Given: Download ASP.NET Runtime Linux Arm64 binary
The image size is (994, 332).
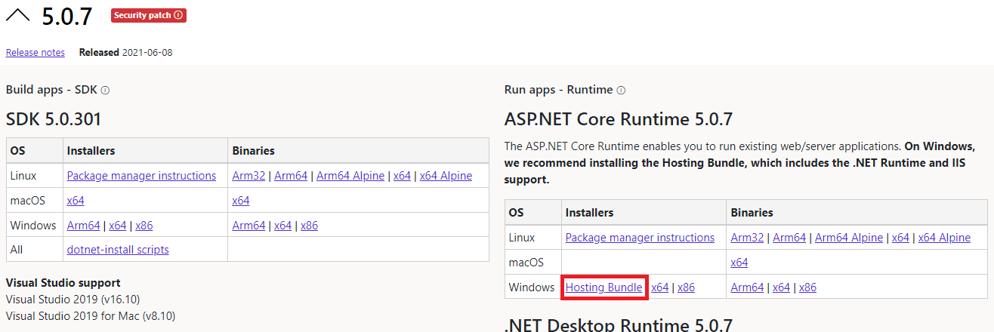Looking at the screenshot, I should (x=789, y=238).
